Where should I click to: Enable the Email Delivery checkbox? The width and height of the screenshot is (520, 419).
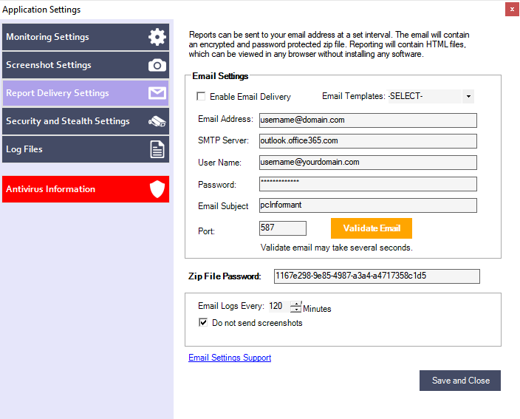coord(201,96)
